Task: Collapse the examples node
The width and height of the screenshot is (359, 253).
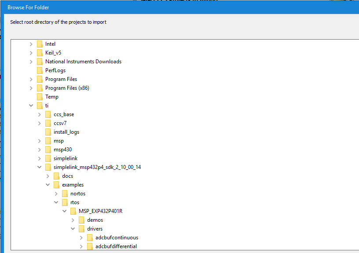Action: (x=48, y=185)
